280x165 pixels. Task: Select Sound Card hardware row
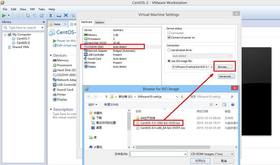pyautogui.click(x=122, y=58)
